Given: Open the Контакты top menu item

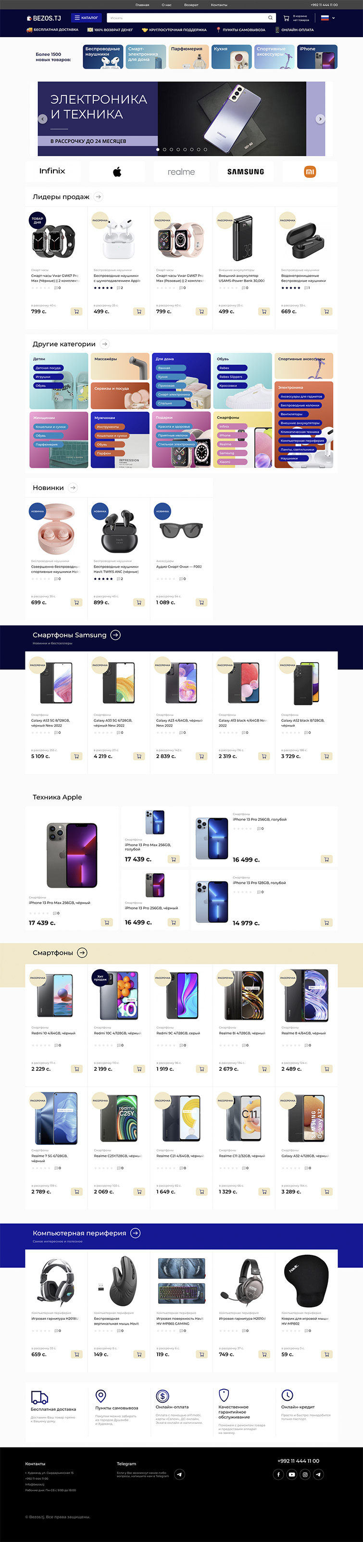Looking at the screenshot, I should (219, 5).
